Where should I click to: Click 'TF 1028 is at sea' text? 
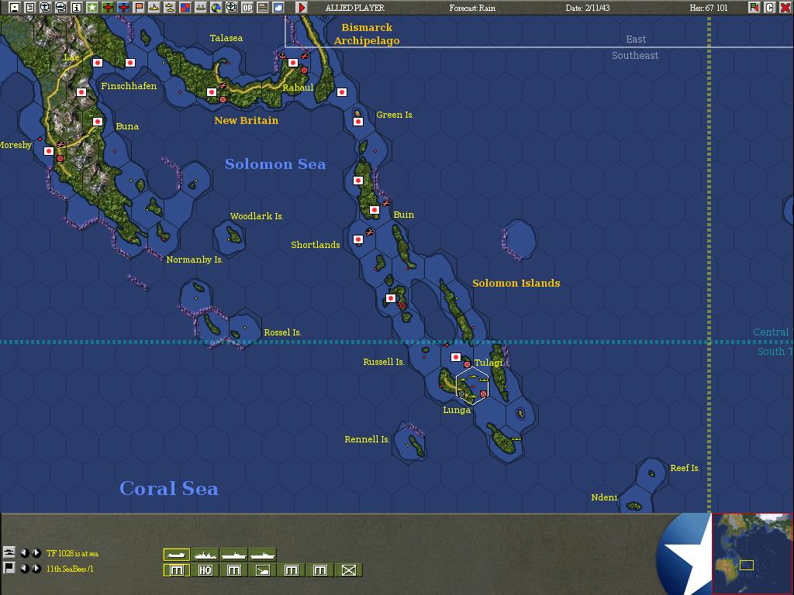[72, 553]
